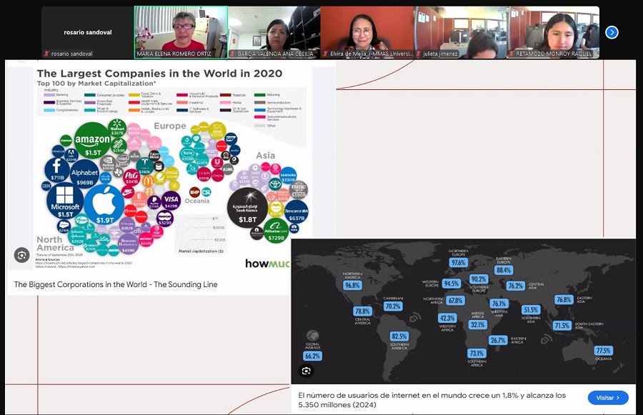Select julieta jimenez video tile
Viewport: 643px width, 415px height.
[x=460, y=30]
